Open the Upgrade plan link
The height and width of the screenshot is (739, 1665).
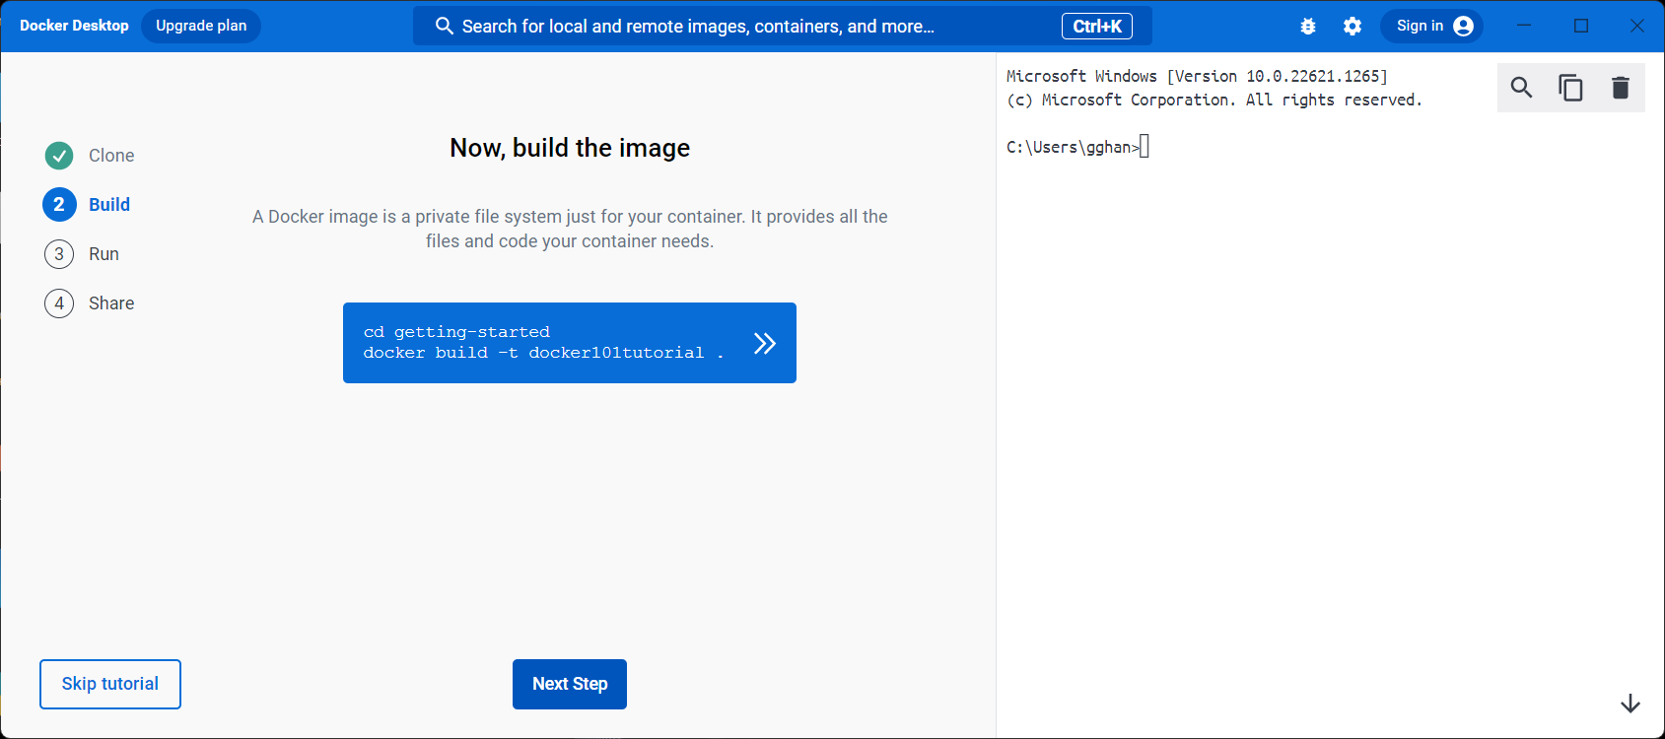[x=201, y=27]
